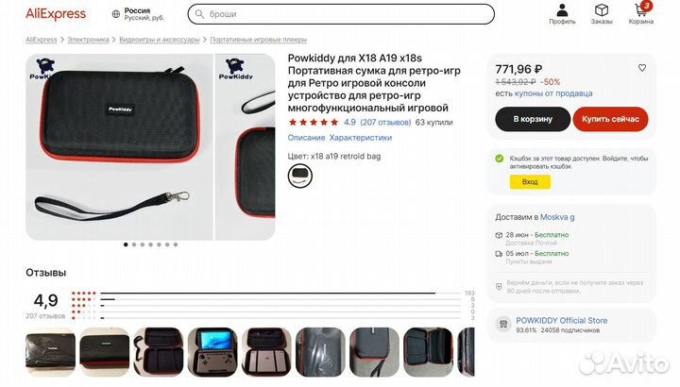This screenshot has height=387, width=680.
Task: Change delivery city Moskva g
Action: 557,217
